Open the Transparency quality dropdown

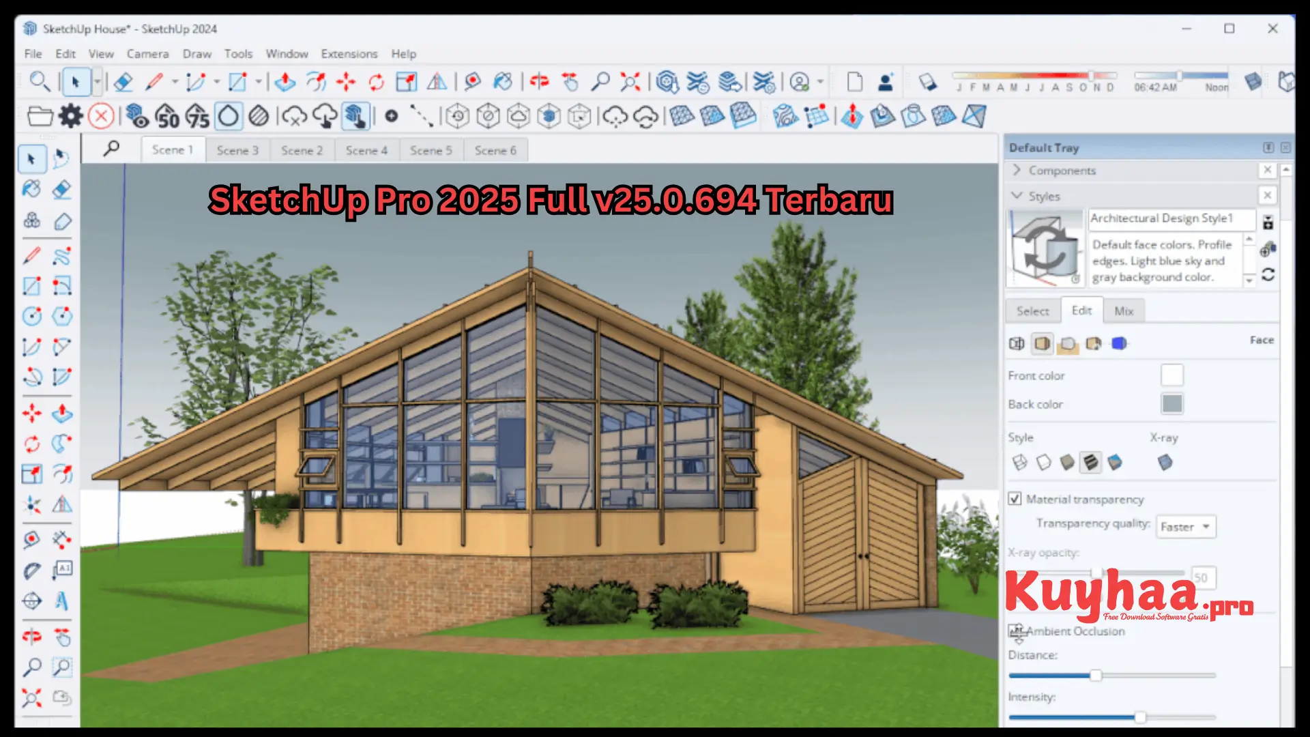point(1186,526)
